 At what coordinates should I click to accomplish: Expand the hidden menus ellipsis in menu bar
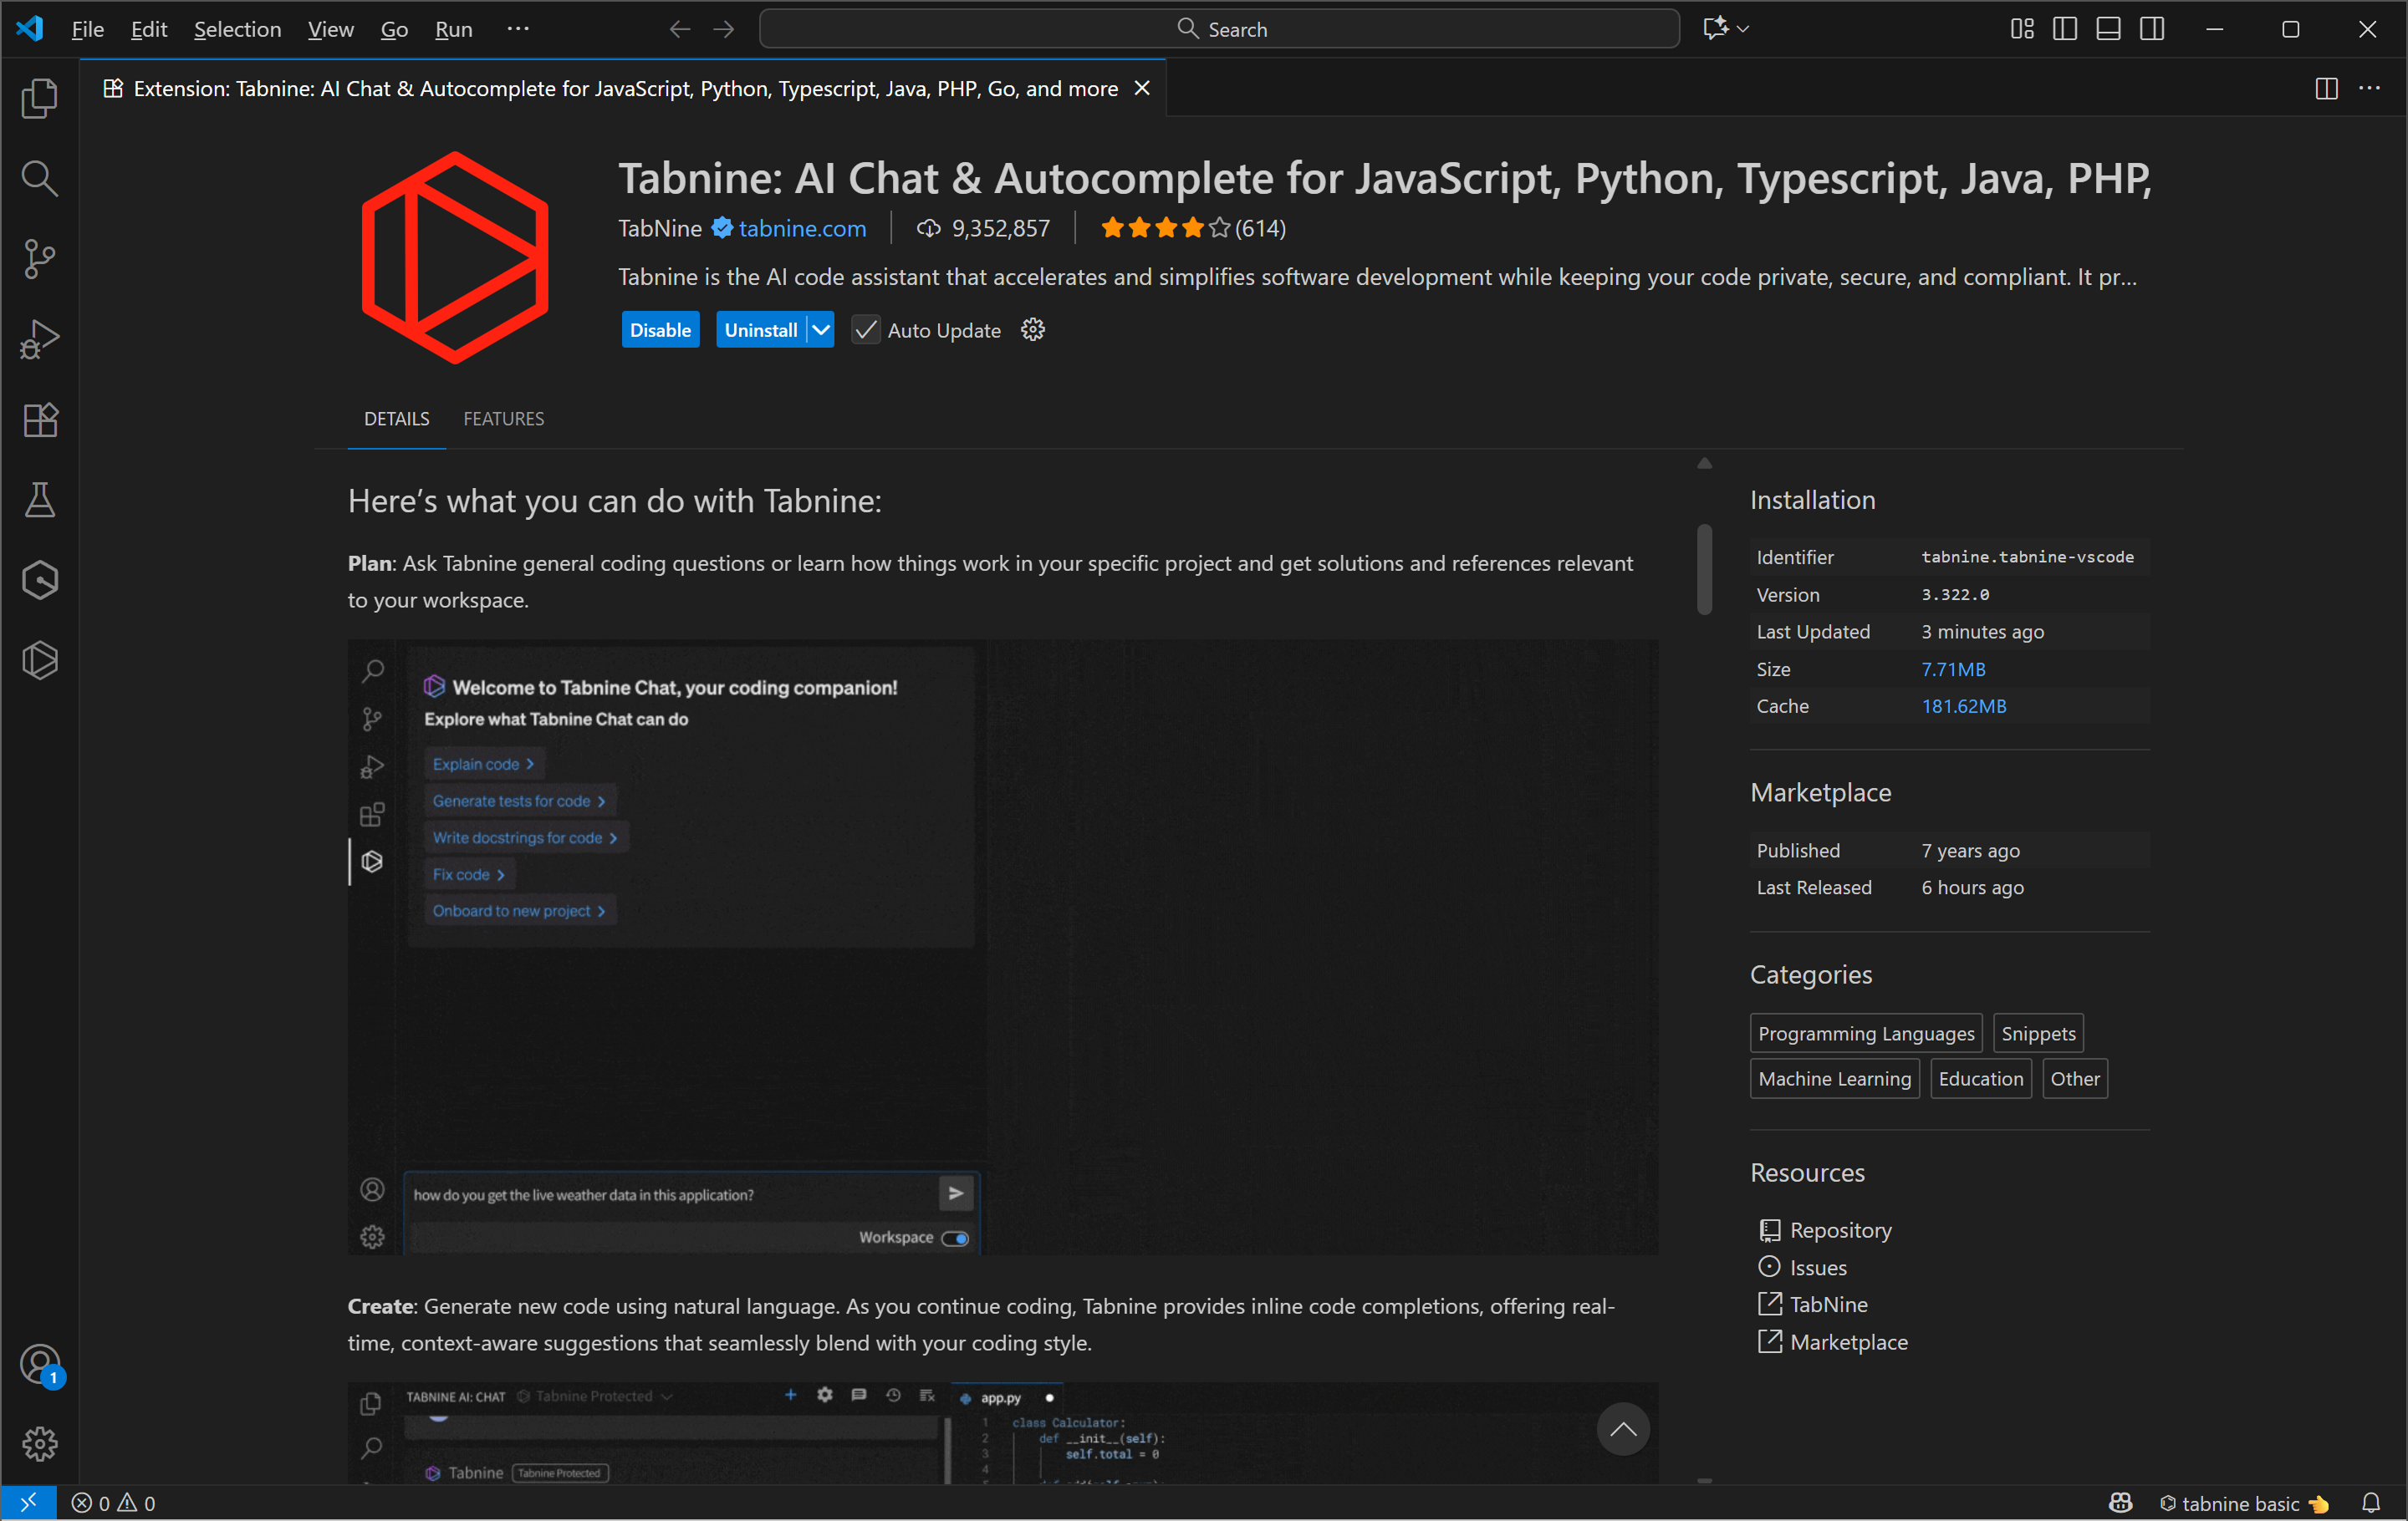tap(517, 29)
